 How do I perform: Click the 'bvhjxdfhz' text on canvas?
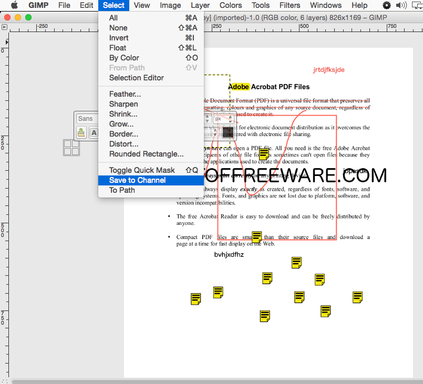(229, 255)
